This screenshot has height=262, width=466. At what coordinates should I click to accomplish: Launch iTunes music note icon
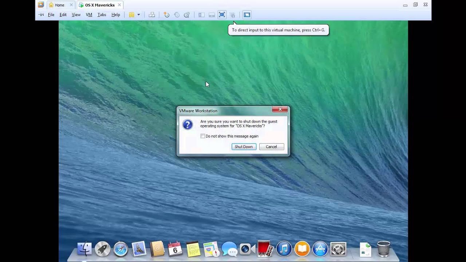tap(284, 249)
